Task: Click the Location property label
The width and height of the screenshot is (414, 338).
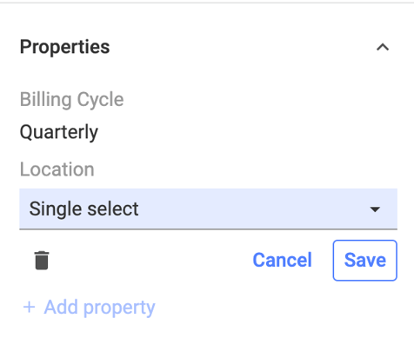Action: tap(57, 169)
